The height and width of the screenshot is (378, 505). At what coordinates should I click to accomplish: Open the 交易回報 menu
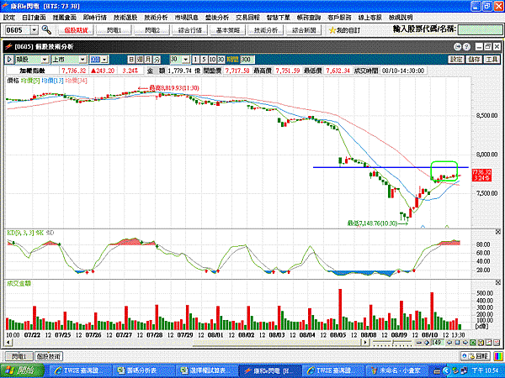point(247,18)
